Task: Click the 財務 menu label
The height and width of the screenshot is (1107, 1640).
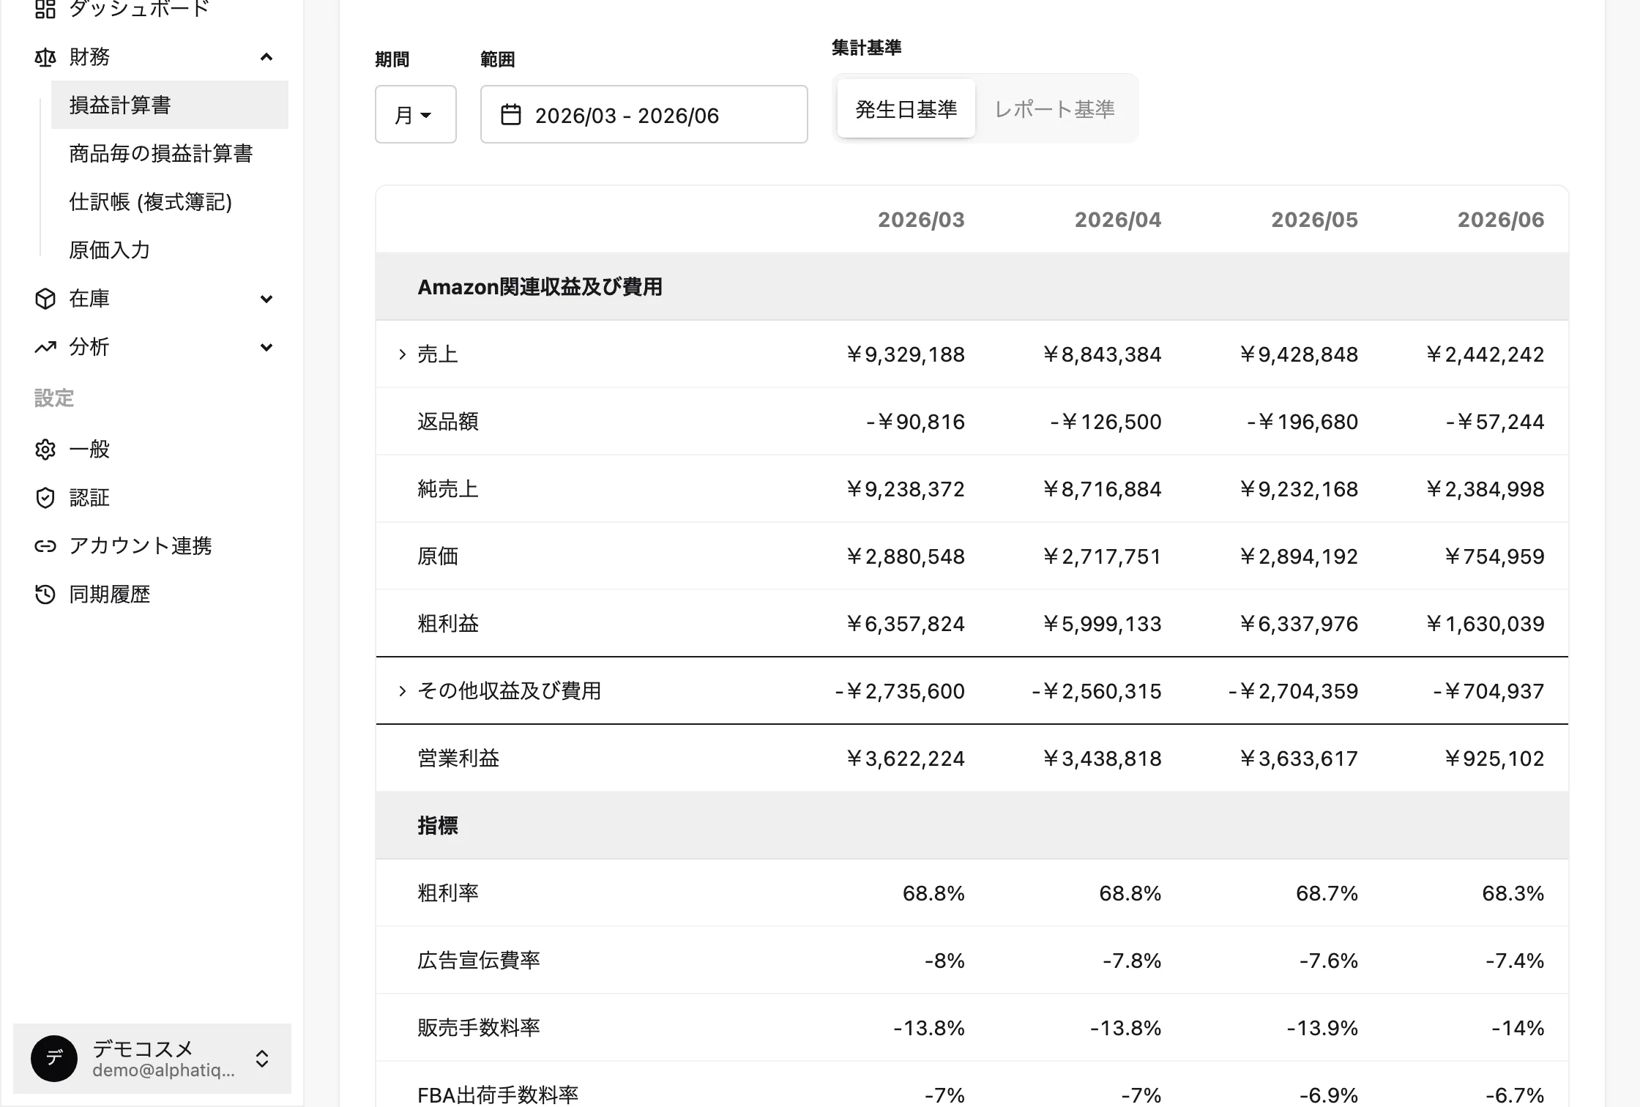Action: [89, 56]
